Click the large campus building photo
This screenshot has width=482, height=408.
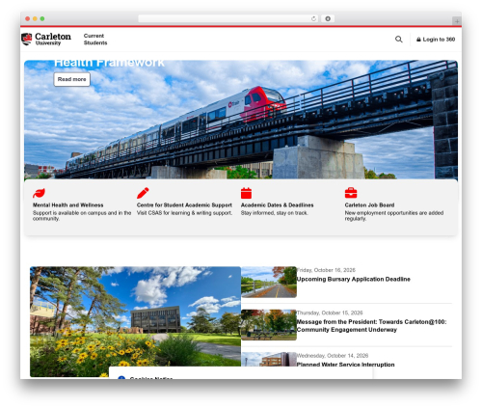point(135,321)
